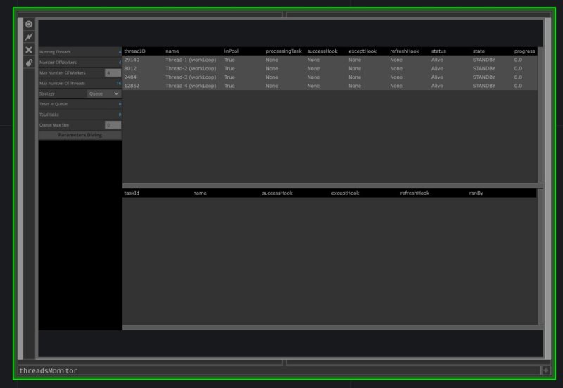Click the taskId column header

(132, 193)
